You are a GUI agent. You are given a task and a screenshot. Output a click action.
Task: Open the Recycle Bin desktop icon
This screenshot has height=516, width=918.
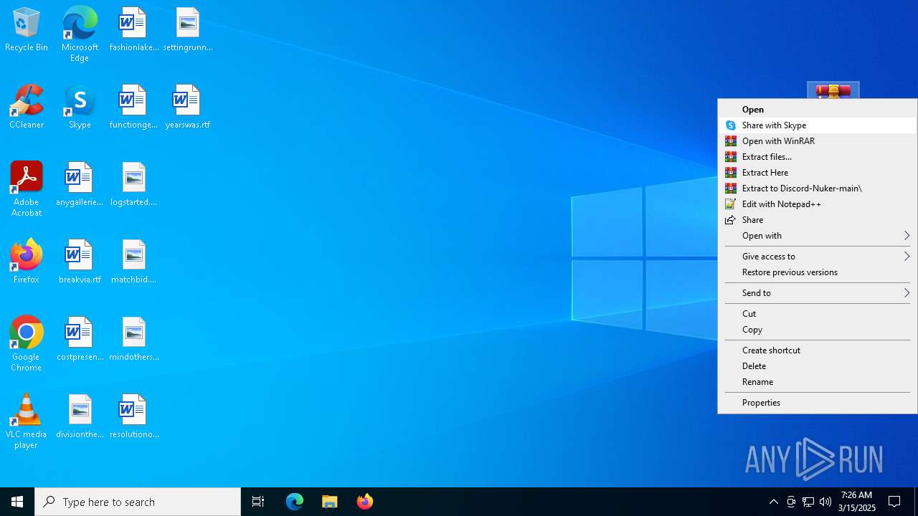point(27,30)
